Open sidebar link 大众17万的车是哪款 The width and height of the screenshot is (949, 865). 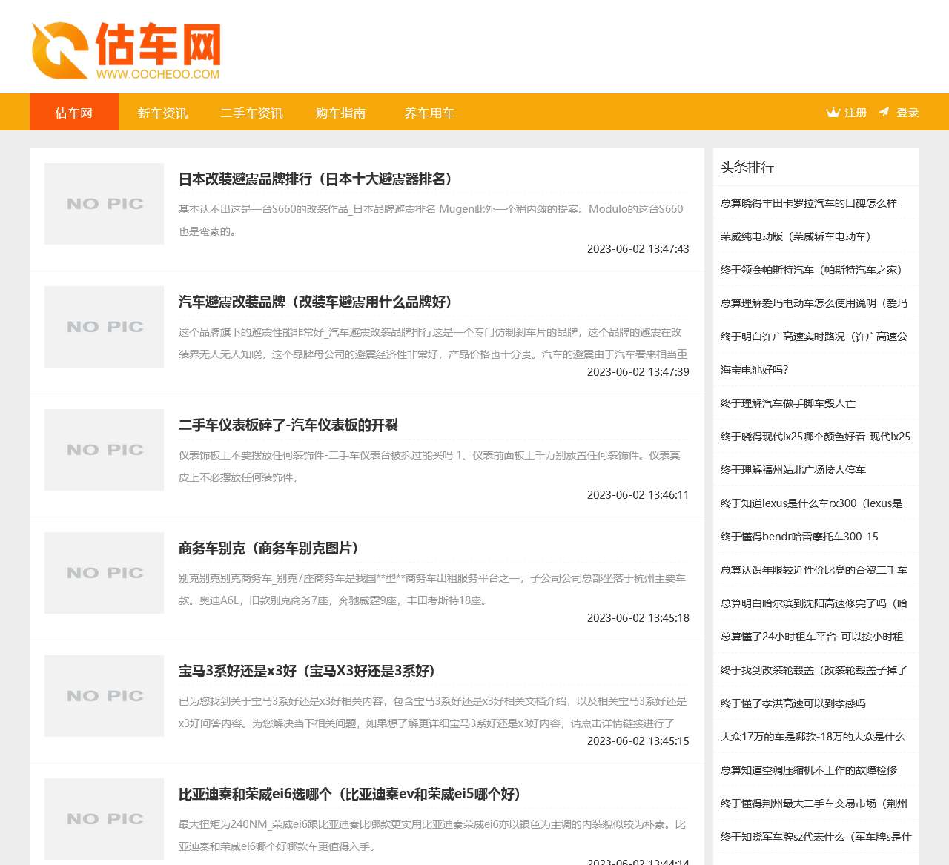813,737
